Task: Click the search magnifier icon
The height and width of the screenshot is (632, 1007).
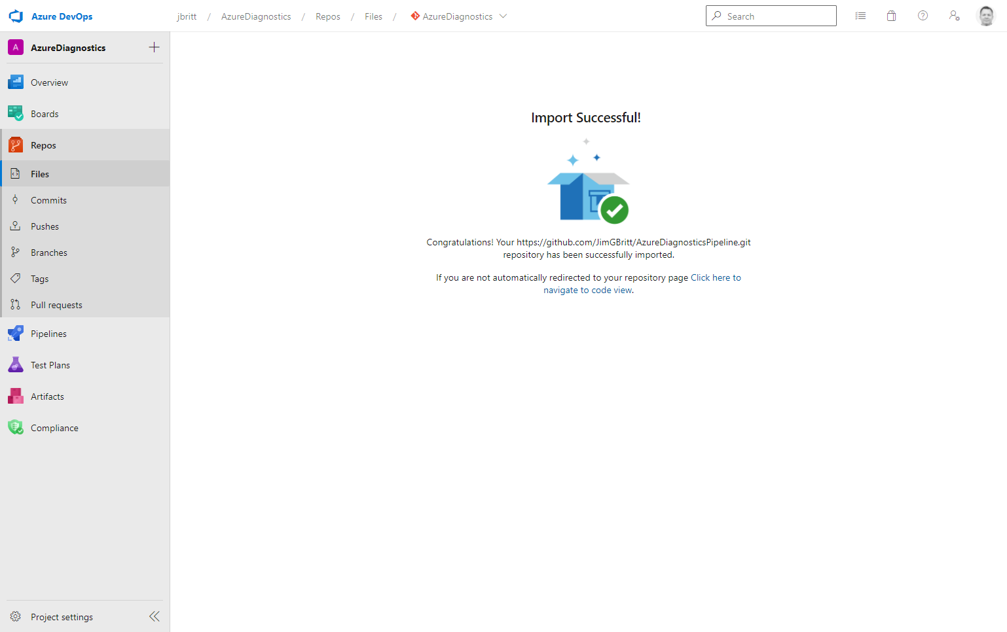Action: [717, 16]
